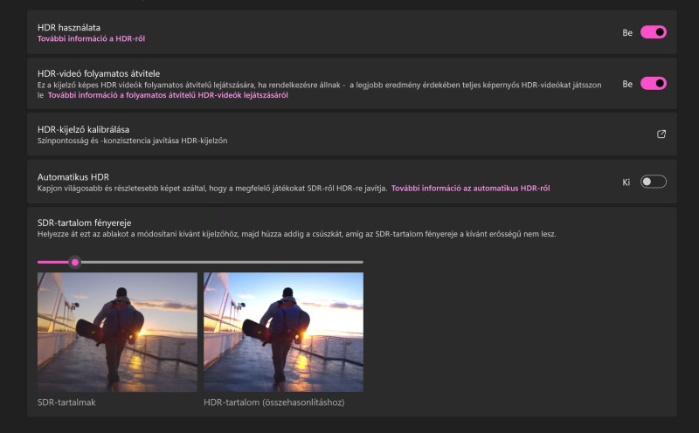Click the HDR-tartalom (összehasonlításhoz) caption
Image resolution: width=699 pixels, height=433 pixels.
273,402
